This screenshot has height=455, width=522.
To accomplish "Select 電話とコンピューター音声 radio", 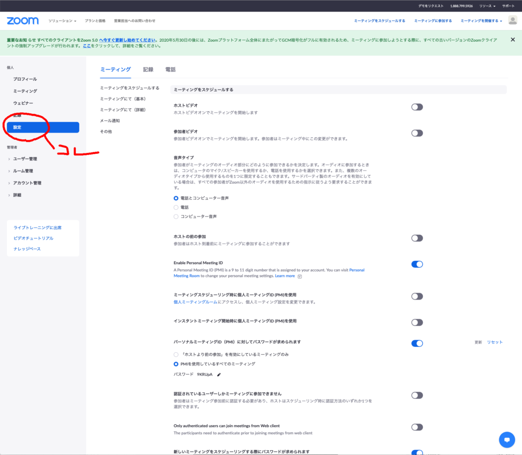I will (176, 198).
